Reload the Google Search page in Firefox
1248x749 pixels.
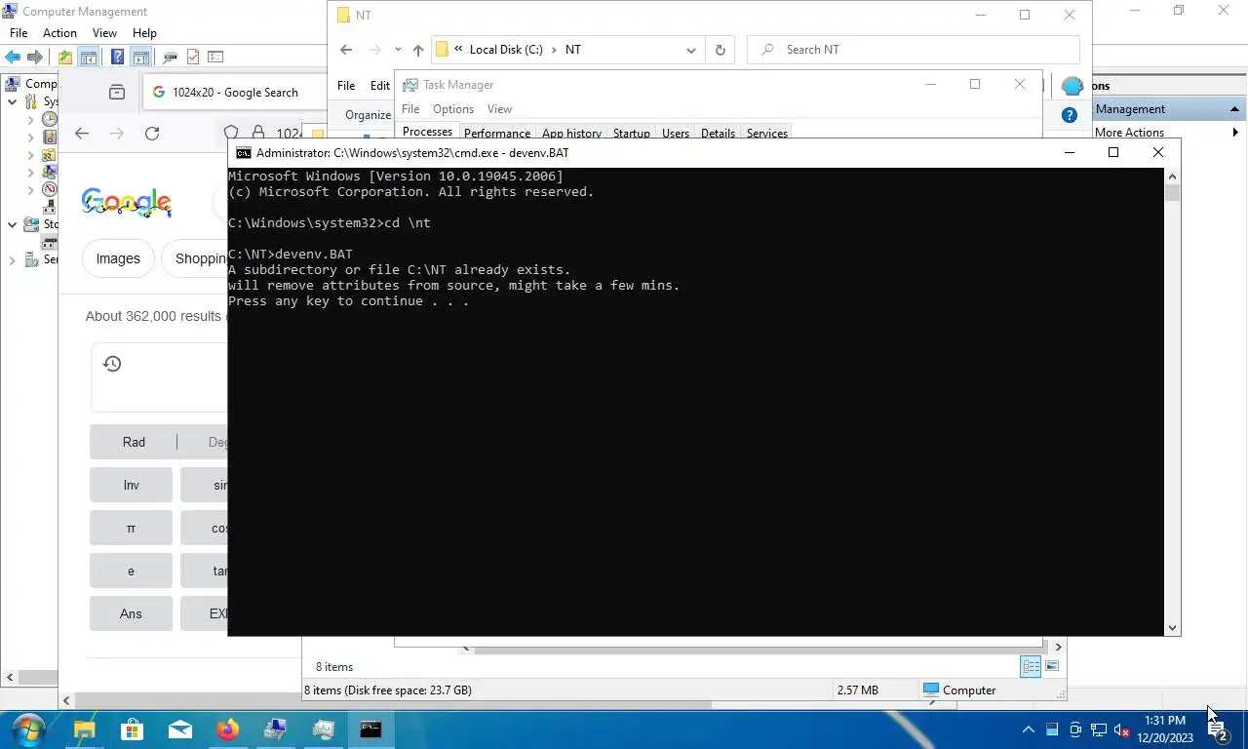point(152,134)
